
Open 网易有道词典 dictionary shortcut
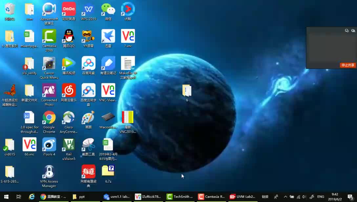click(88, 176)
